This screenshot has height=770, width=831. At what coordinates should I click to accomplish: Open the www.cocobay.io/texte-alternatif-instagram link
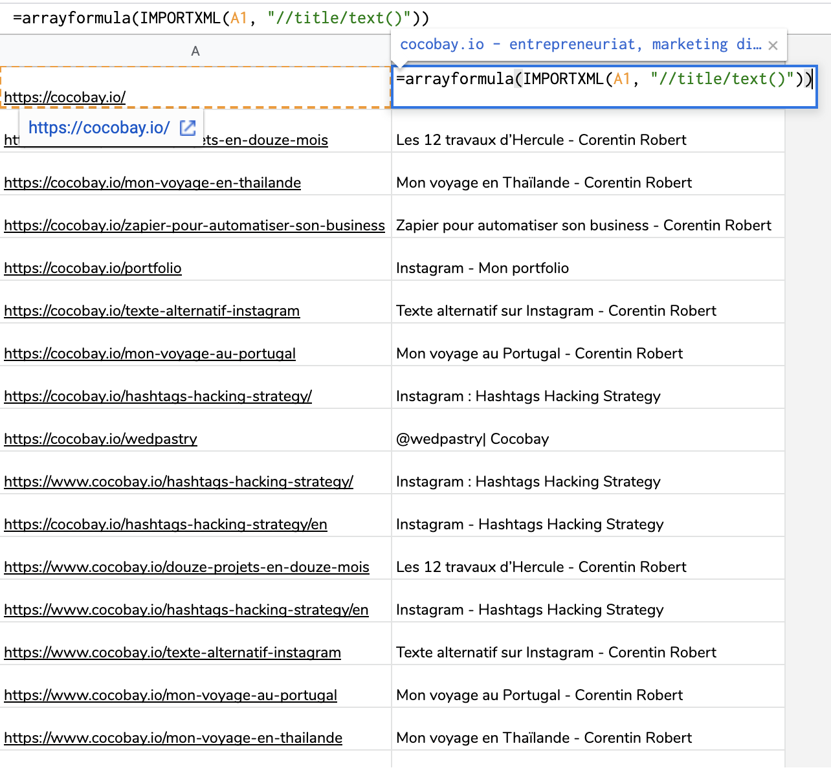172,652
